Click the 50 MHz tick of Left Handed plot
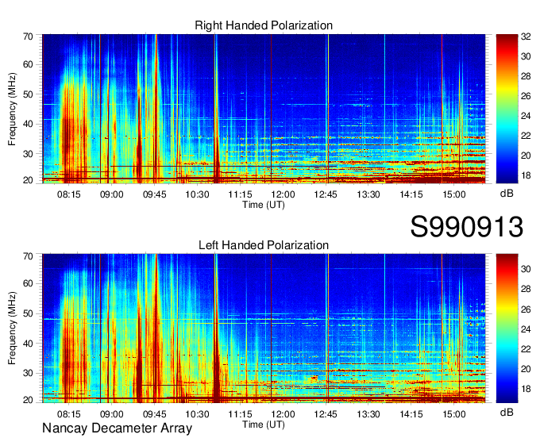The image size is (540, 438). point(28,313)
